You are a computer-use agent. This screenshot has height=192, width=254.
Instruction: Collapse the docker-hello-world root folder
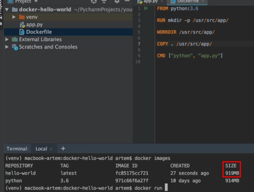coord(7,10)
